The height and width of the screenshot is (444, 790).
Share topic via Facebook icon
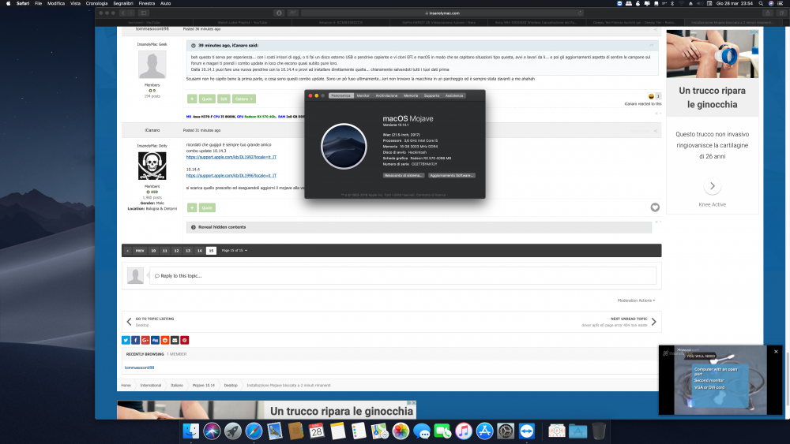pos(136,341)
